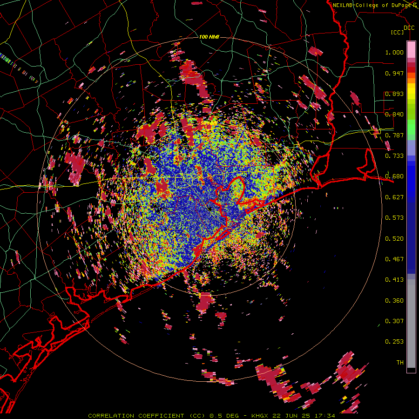This screenshot has width=419, height=419.
Task: Pick the gray segment of the color bar
Action: coord(411,324)
